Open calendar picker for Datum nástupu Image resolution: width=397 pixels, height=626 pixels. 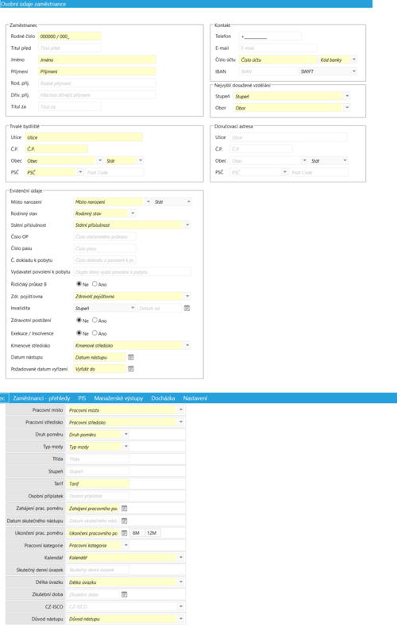tap(130, 357)
